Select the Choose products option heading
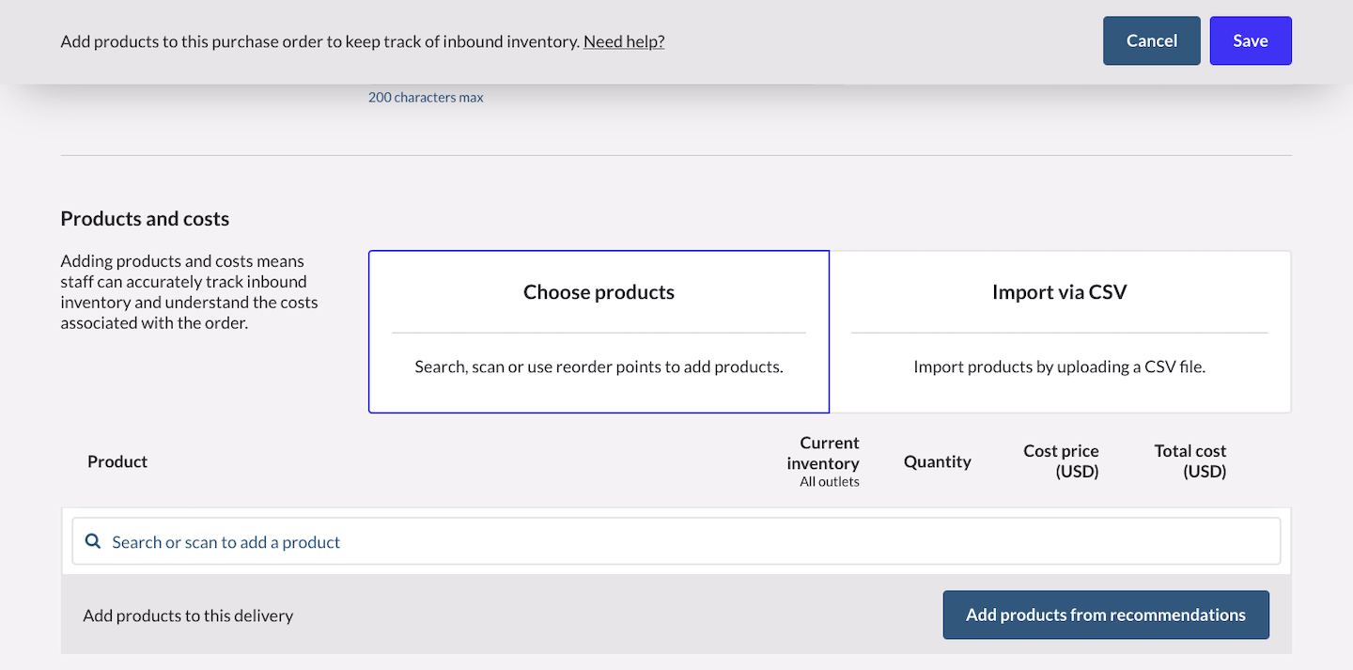 click(x=599, y=292)
